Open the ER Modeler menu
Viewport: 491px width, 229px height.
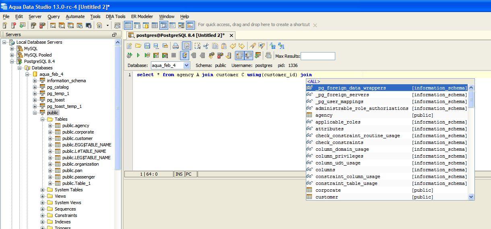142,16
